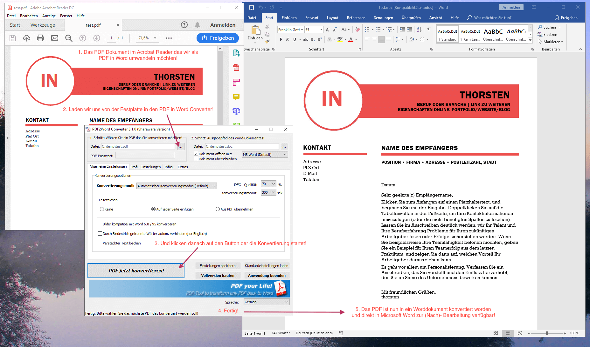Sort paragraphs A-Z in Word
The image size is (590, 347).
click(419, 30)
